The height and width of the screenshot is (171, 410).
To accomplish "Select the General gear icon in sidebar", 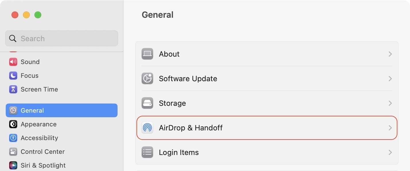I will (x=13, y=110).
